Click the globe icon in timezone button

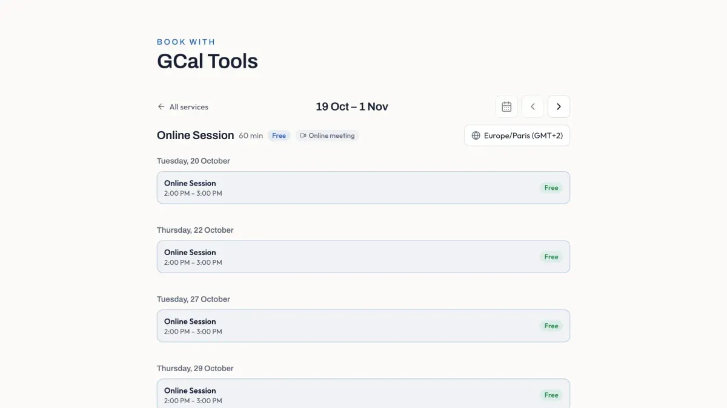point(476,135)
